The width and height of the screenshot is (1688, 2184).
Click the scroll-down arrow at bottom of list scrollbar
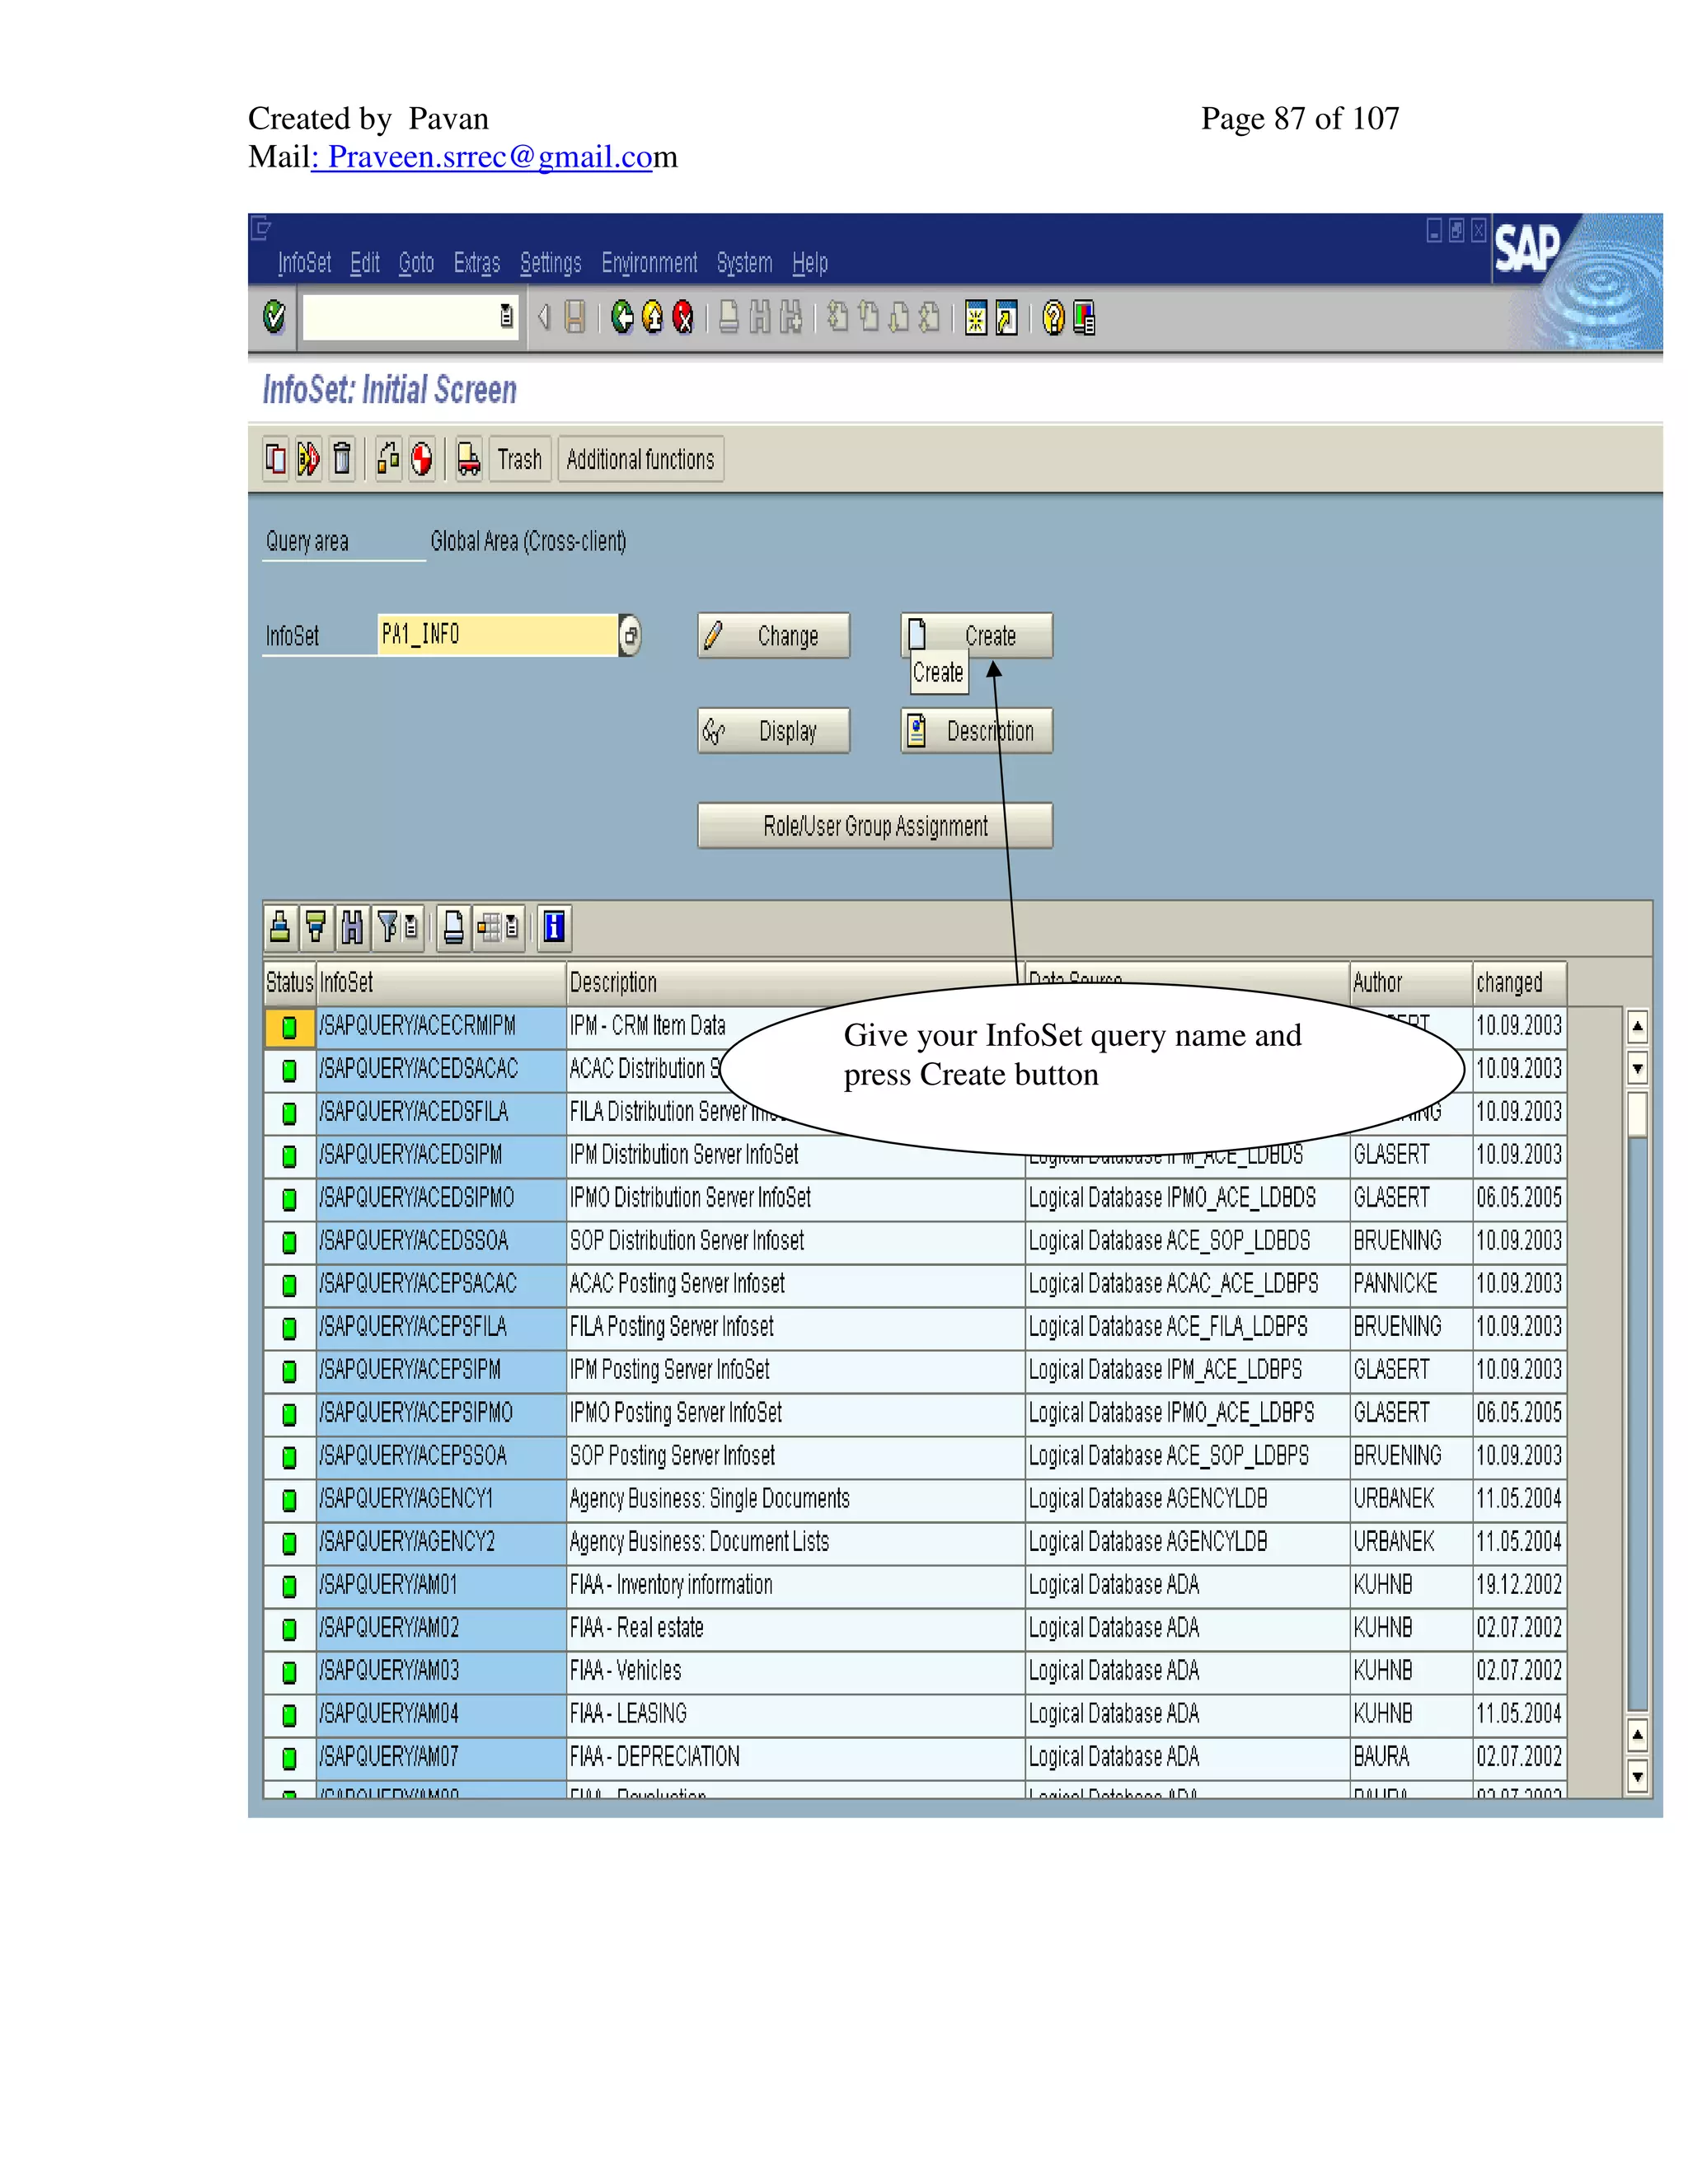1637,1777
